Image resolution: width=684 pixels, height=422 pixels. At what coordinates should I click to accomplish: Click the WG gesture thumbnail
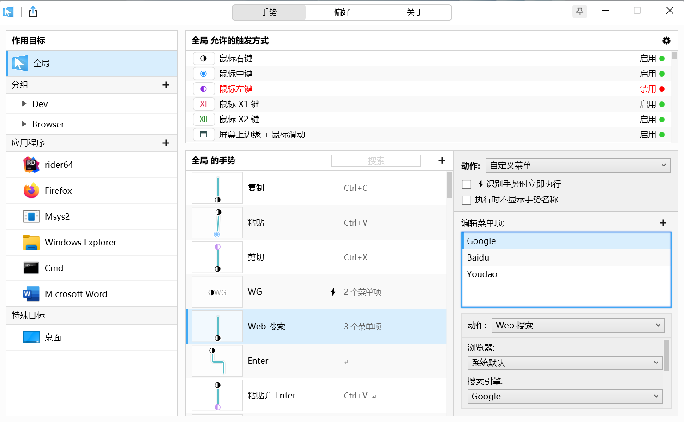[217, 292]
